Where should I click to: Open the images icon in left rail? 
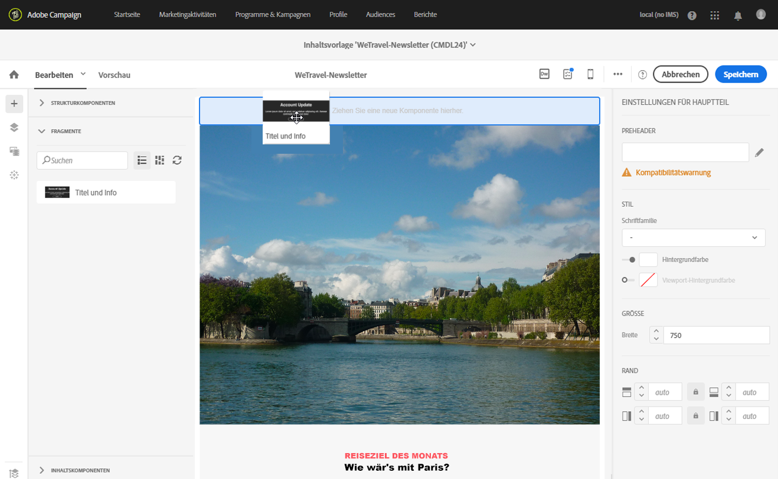14,151
